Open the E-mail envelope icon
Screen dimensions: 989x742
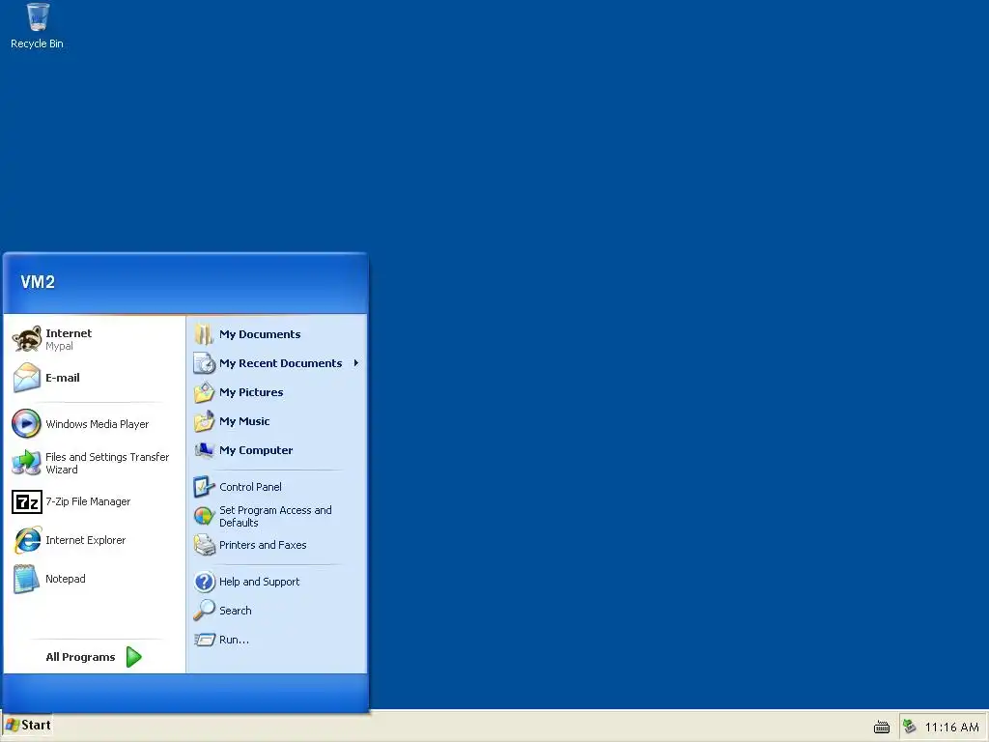point(27,378)
